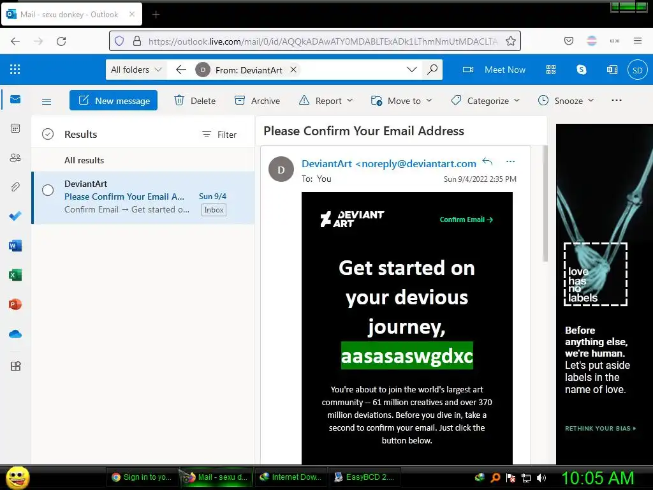The width and height of the screenshot is (653, 490).
Task: Open More apps icon in sidebar
Action: (x=15, y=366)
